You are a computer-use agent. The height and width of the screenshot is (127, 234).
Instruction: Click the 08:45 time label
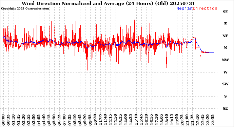(80, 120)
